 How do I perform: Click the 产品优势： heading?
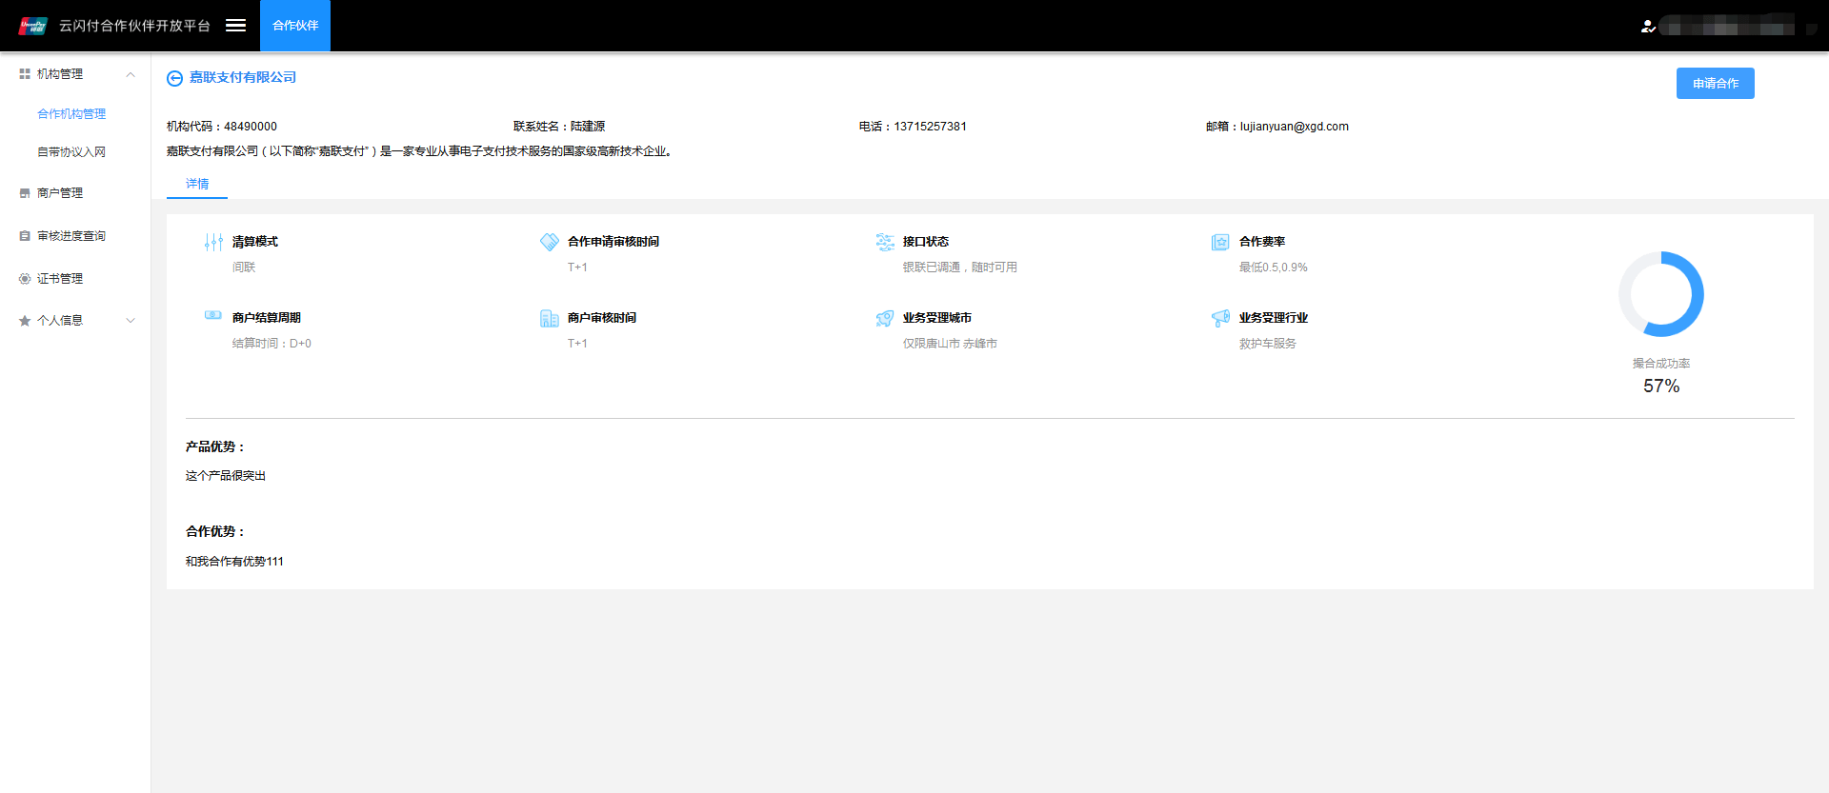click(x=216, y=446)
